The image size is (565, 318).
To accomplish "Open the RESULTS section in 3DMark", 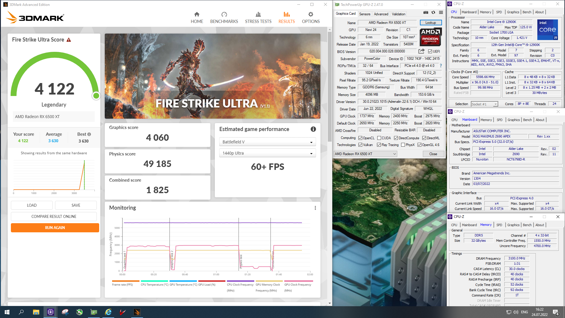I will pyautogui.click(x=287, y=18).
